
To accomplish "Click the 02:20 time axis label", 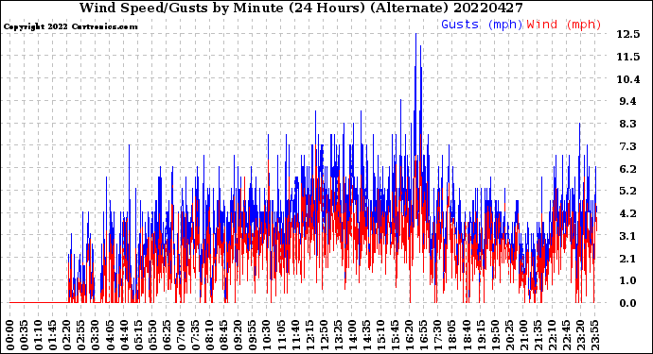I will (67, 335).
